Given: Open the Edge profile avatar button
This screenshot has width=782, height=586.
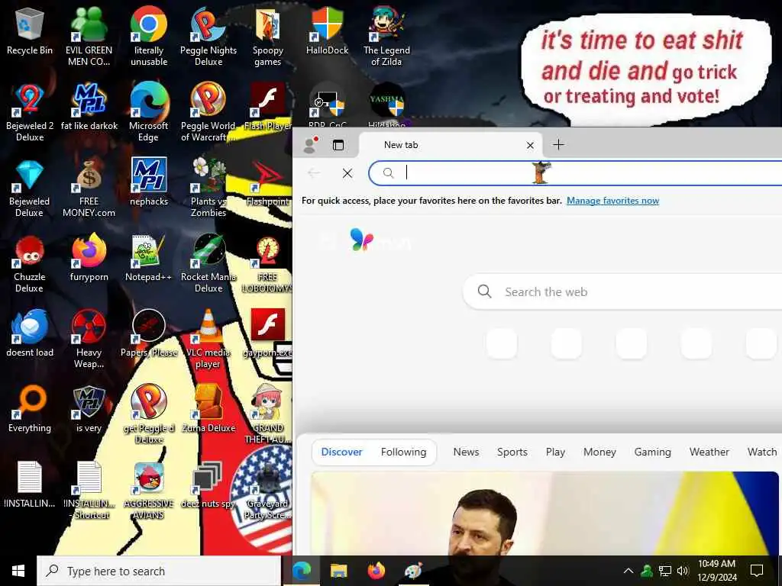Looking at the screenshot, I should 311,145.
